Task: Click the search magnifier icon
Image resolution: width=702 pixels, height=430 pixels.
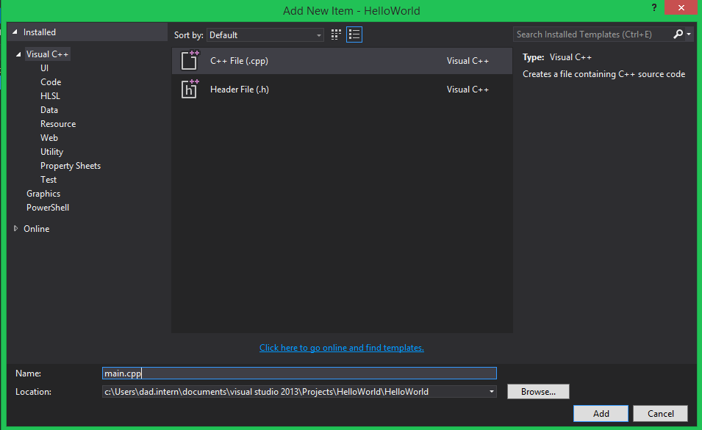Action: point(678,34)
